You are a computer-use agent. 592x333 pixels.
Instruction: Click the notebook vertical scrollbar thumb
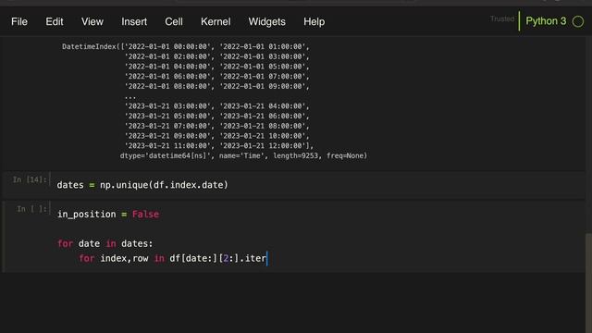click(588, 283)
